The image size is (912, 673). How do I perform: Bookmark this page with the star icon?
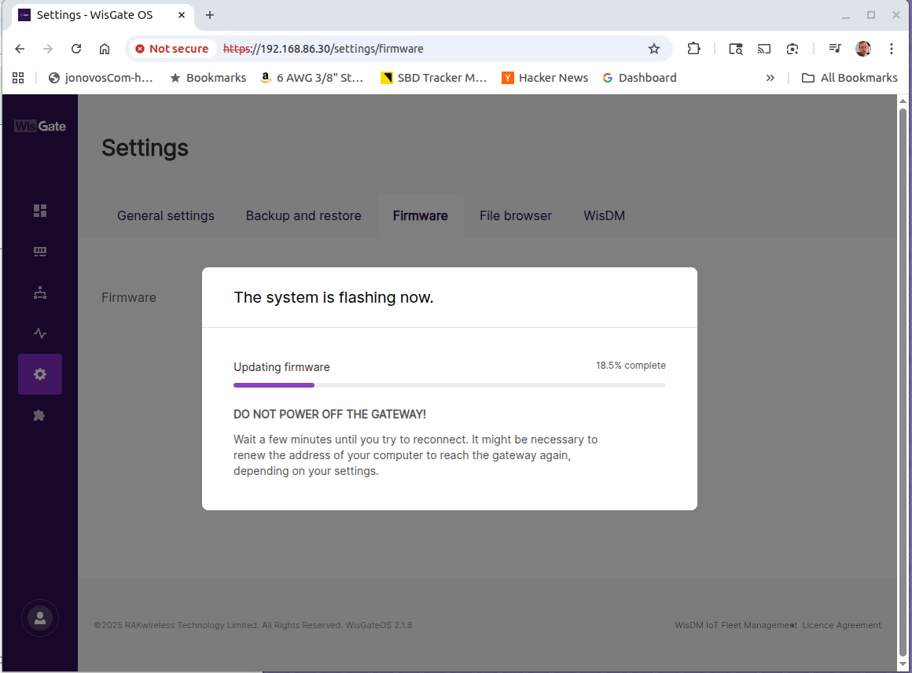653,49
